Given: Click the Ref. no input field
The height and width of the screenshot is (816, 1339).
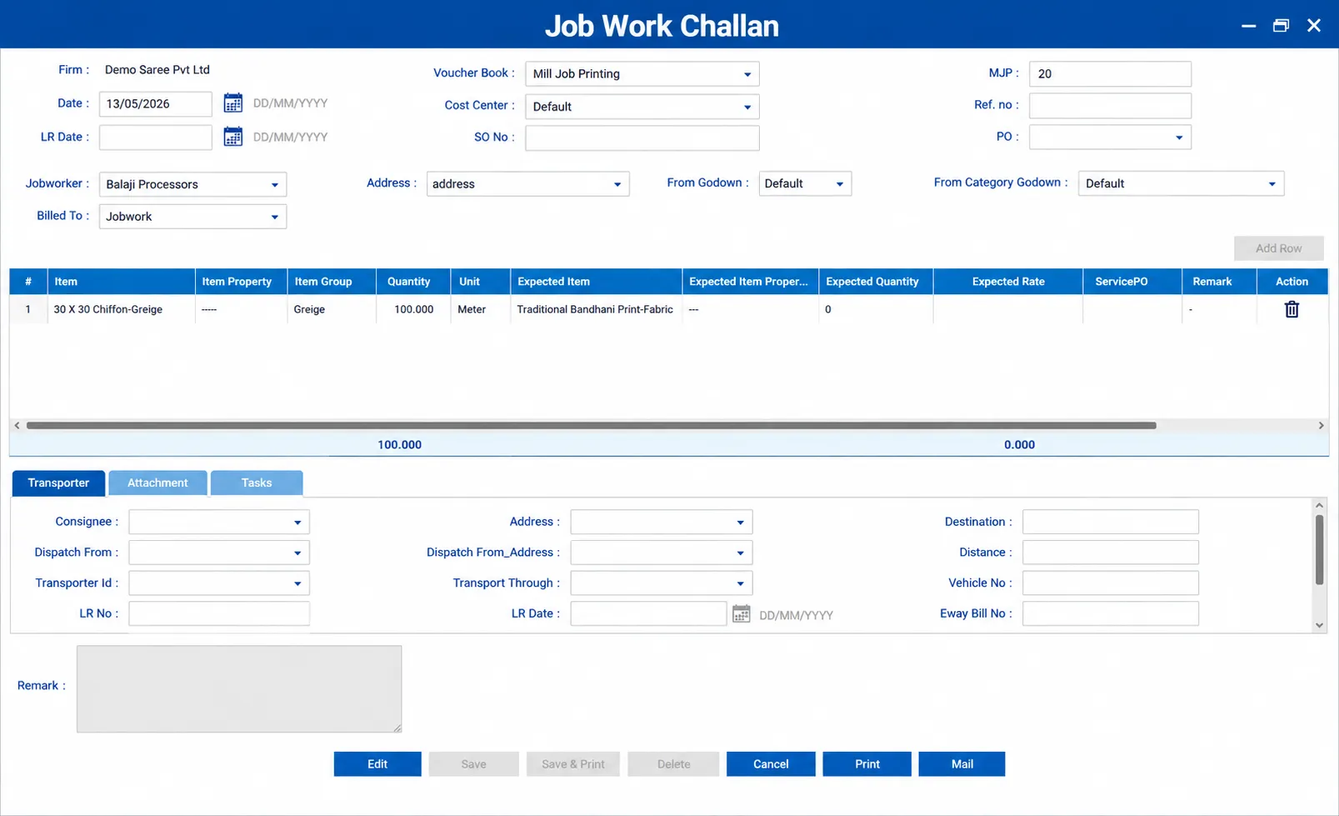Looking at the screenshot, I should point(1110,106).
